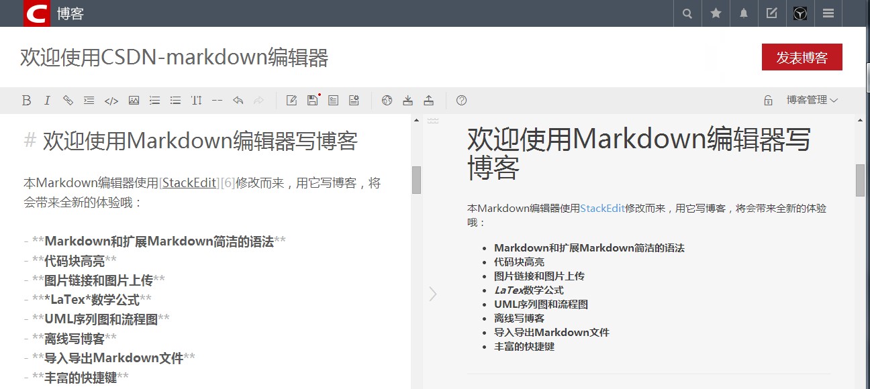Apply italic formatting in the toolbar
Image resolution: width=870 pixels, height=389 pixels.
tap(47, 101)
